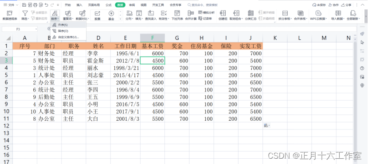Screen dimensions: 368x164
Task: Click the 基本工资 header cell
Action: click(x=153, y=46)
